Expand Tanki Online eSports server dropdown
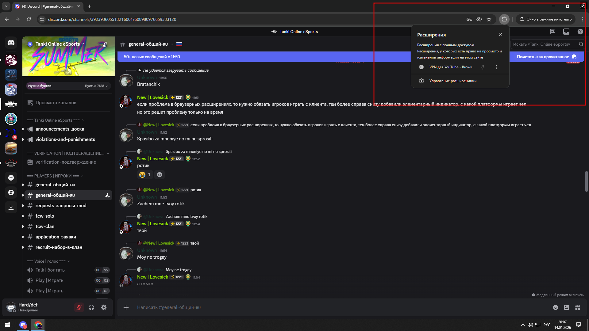Screen dimensions: 589x331 point(83,44)
